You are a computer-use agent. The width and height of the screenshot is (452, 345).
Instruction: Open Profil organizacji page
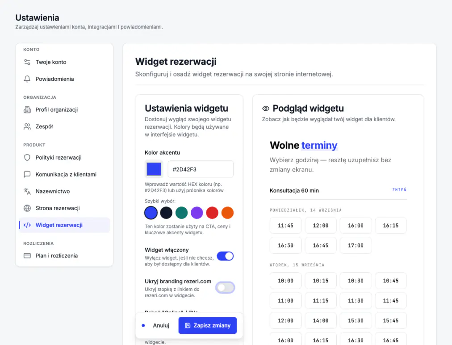coord(64,109)
